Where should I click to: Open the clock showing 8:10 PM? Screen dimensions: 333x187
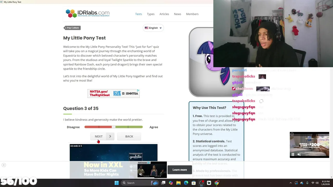point(326,183)
